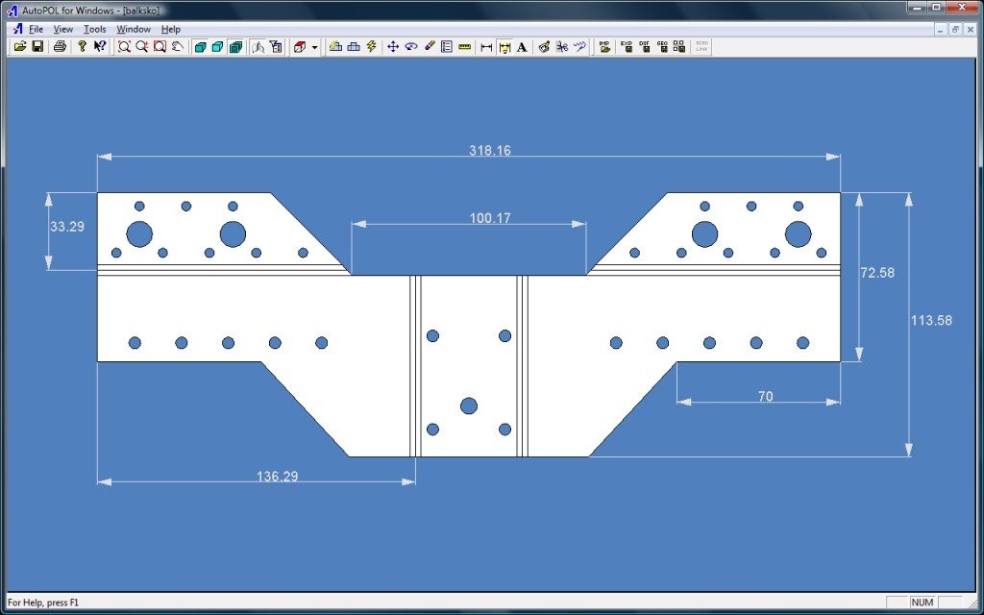Select the second teal 3D box view
This screenshot has width=984, height=615.
pos(218,46)
